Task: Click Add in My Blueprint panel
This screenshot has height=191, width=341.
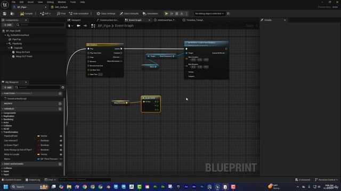Action: pos(7,87)
